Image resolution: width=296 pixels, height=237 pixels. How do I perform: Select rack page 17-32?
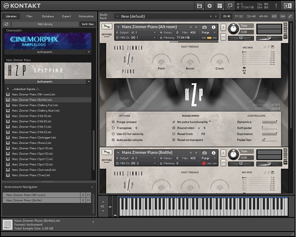pyautogui.click(x=239, y=16)
